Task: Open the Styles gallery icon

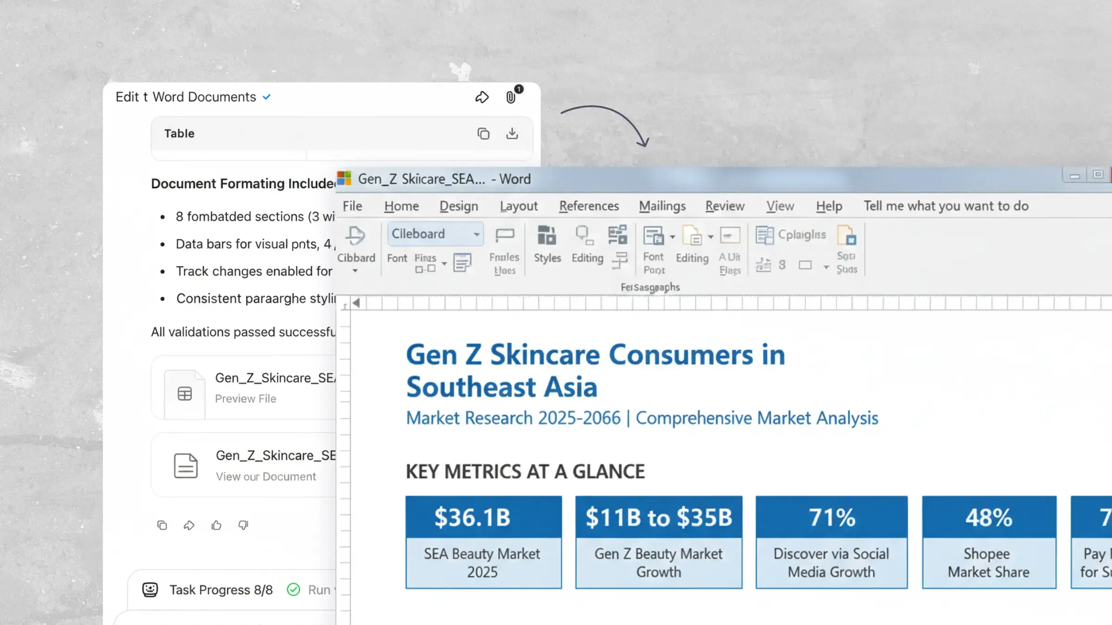Action: (x=547, y=235)
